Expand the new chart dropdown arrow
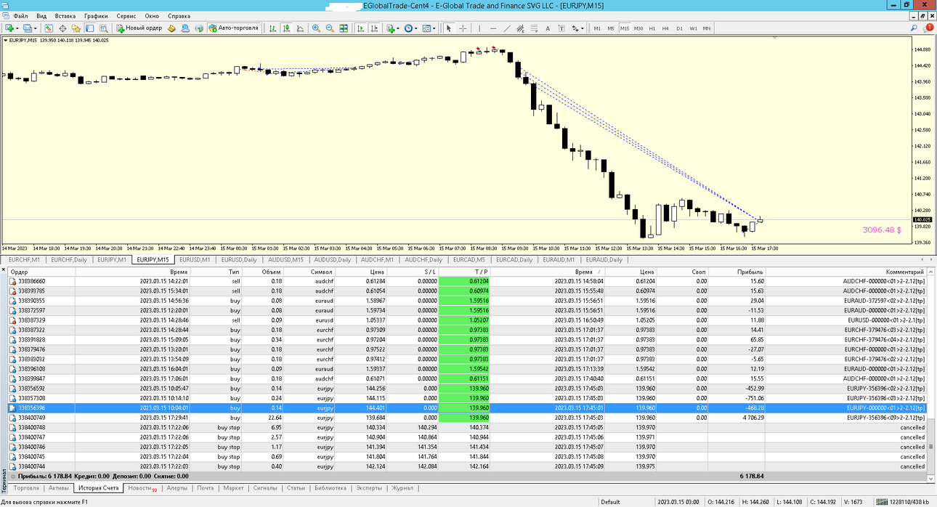The image size is (937, 507). tap(17, 28)
